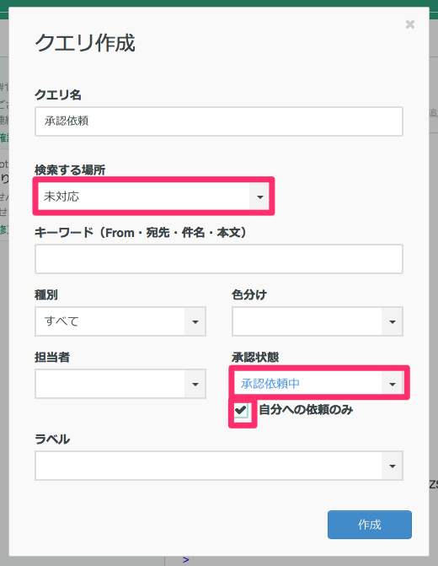Expand the ラベル dropdown
The width and height of the screenshot is (438, 566).
[219, 466]
